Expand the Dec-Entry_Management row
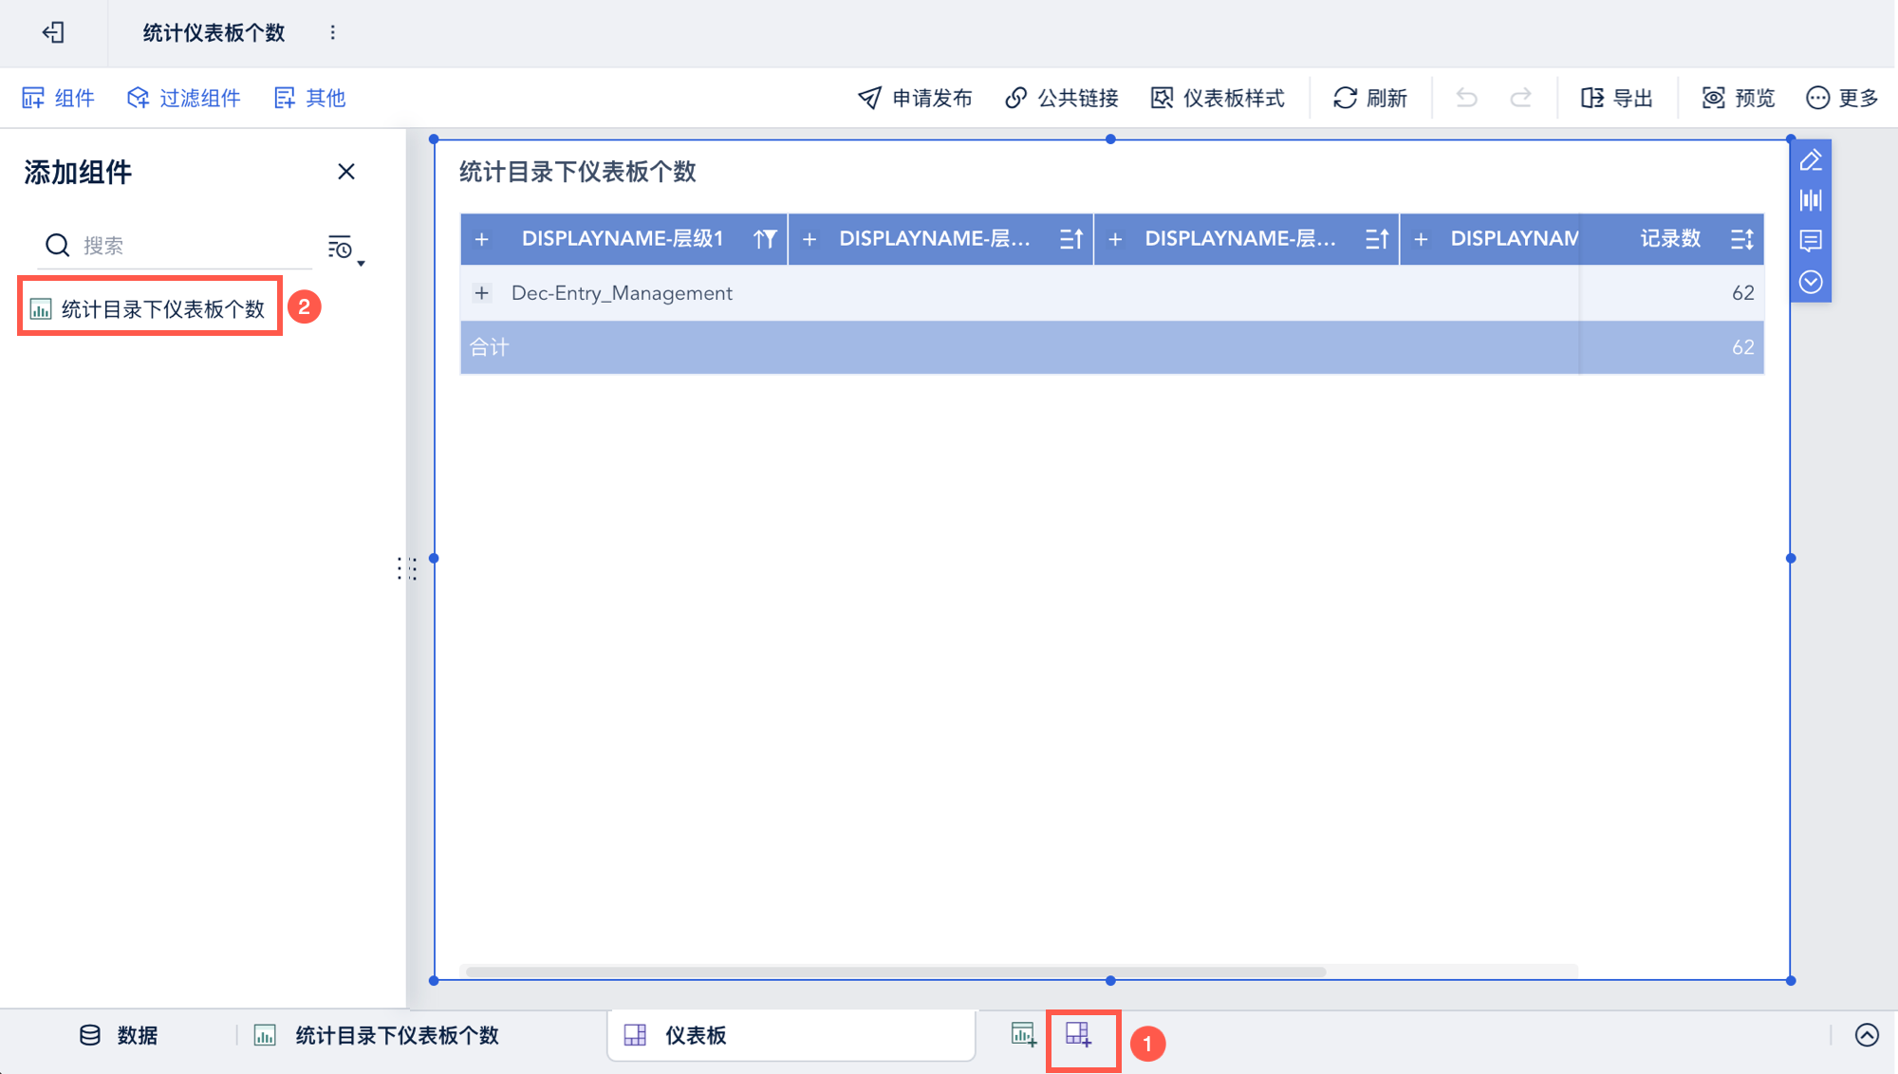The image size is (1898, 1074). click(x=482, y=293)
